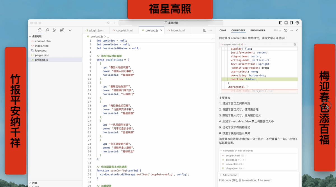Viewport: 336px width, 187px height.
Task: Toggle the AI pane layout button
Action: [291, 23]
